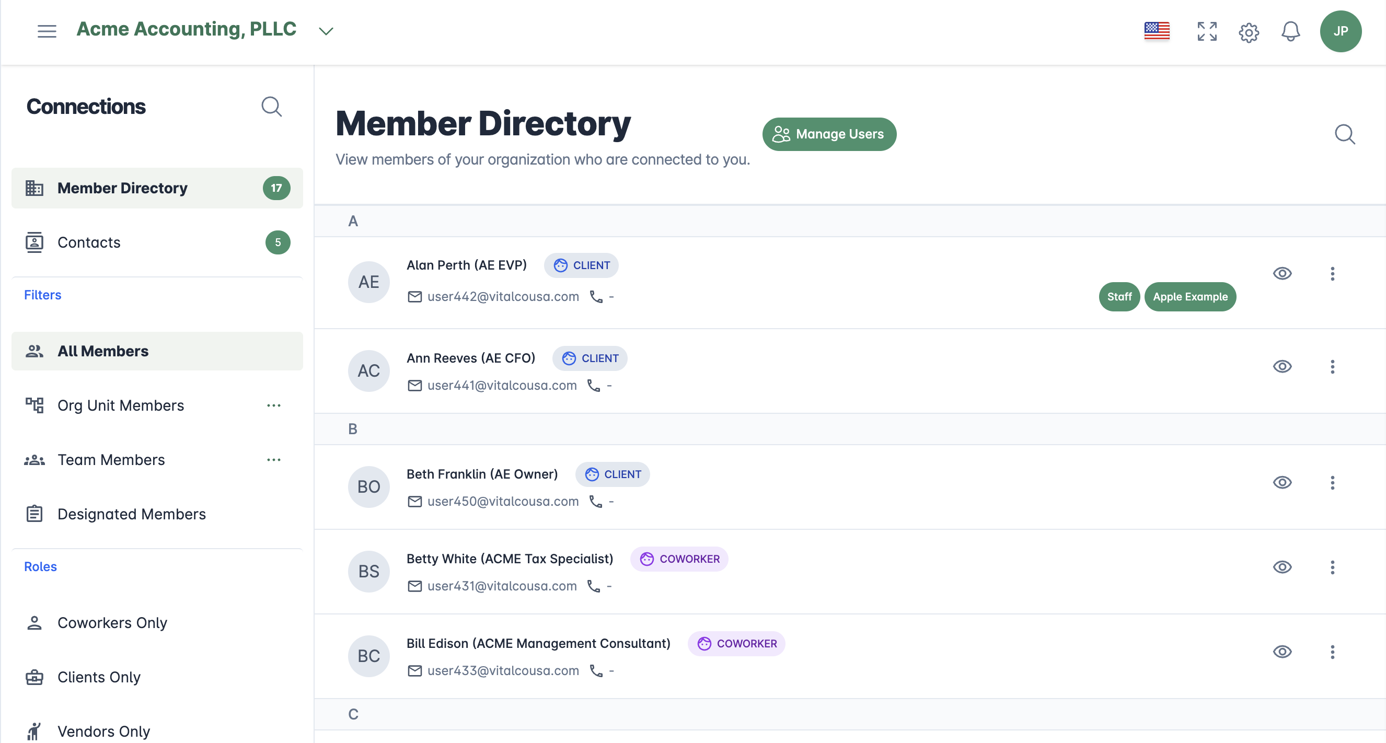This screenshot has width=1386, height=743.
Task: Toggle eye icon for Alan Perth
Action: tap(1281, 273)
